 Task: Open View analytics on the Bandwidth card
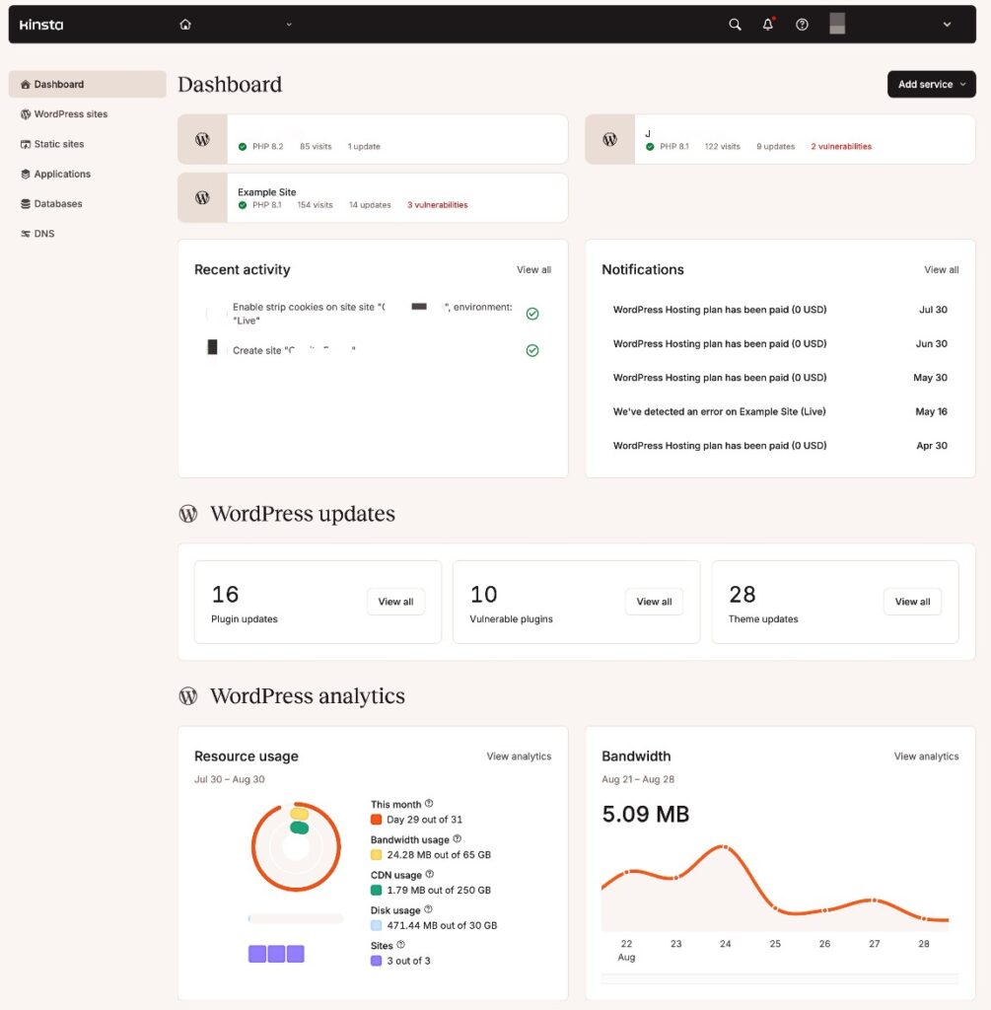(x=926, y=756)
